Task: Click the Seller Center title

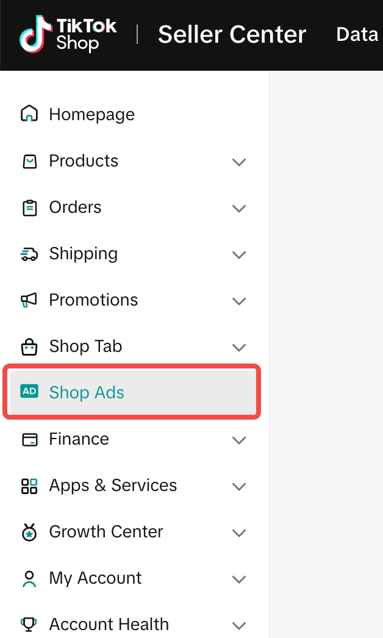Action: (x=232, y=35)
